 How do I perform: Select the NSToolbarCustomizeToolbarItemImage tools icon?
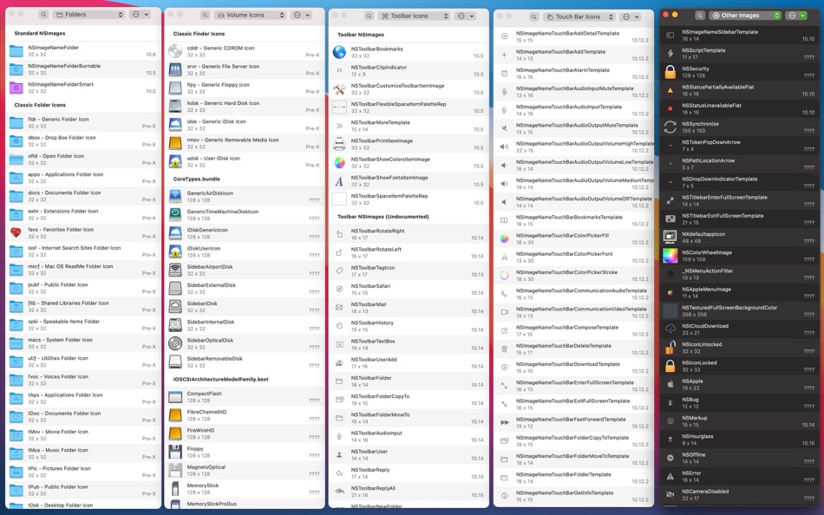click(x=339, y=88)
